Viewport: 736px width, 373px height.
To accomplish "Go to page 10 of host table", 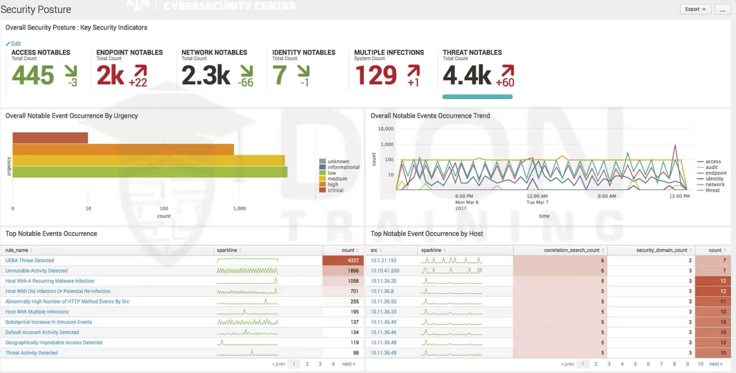I will pos(700,364).
